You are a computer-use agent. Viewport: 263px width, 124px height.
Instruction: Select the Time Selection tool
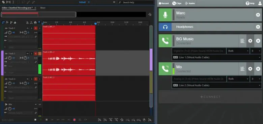pyautogui.click(x=13, y=2)
